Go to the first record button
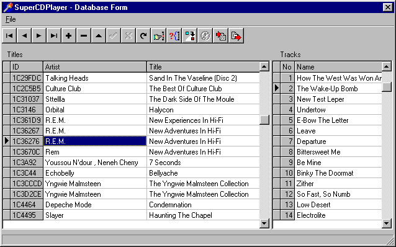396x247 pixels. [x=9, y=36]
